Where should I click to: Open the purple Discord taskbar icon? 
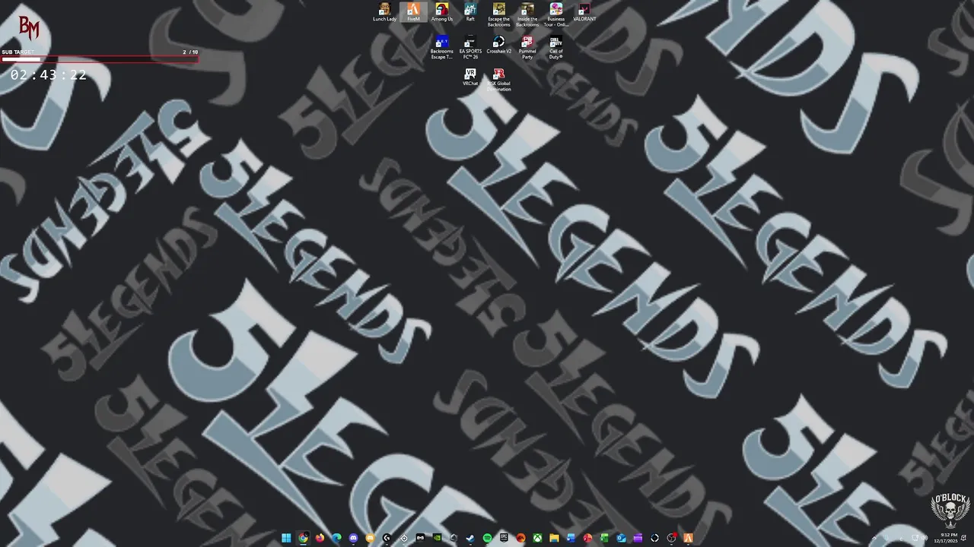pos(353,538)
